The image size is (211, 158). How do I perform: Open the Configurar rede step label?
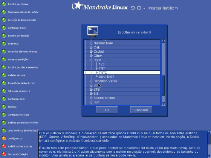(x=16, y=99)
